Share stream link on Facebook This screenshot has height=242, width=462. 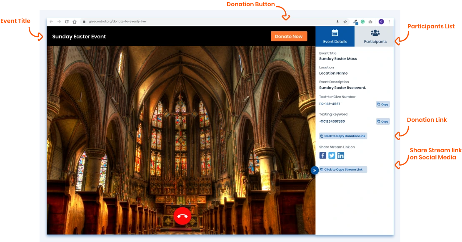(x=323, y=155)
